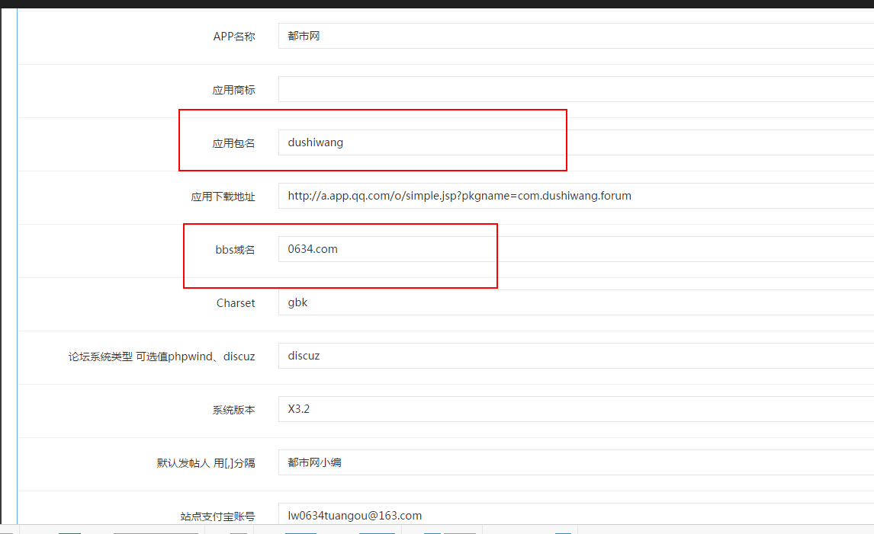Select the 系统版本 field containing X3.2

click(x=576, y=409)
